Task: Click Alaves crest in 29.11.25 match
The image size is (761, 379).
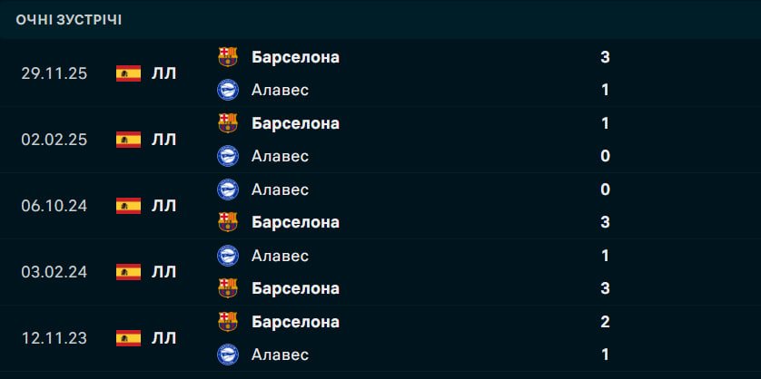Action: point(228,90)
